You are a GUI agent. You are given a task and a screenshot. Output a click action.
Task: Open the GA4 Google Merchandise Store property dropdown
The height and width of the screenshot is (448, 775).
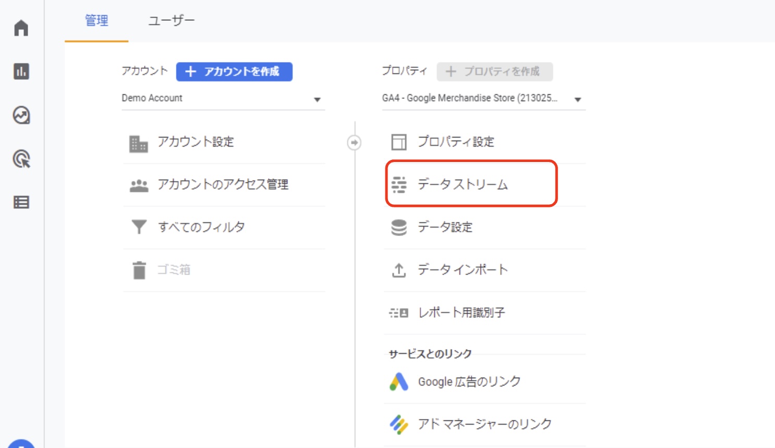click(x=483, y=98)
